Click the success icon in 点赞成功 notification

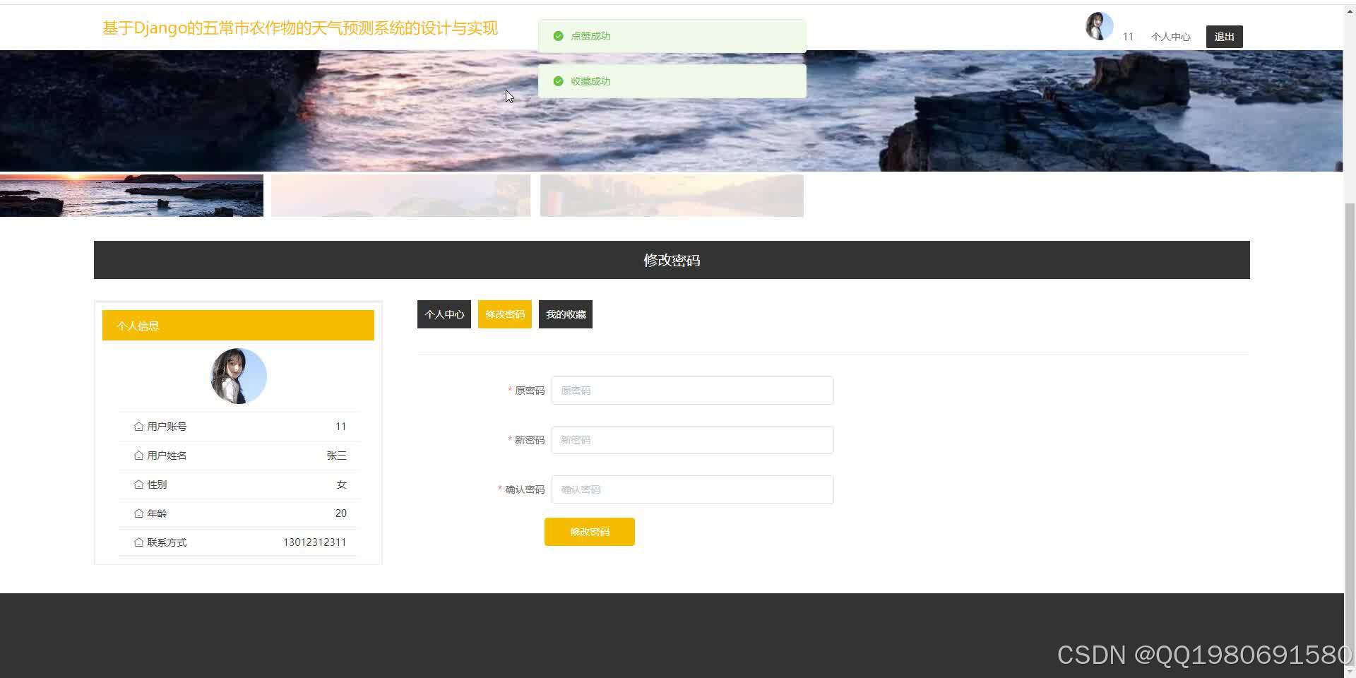point(558,36)
